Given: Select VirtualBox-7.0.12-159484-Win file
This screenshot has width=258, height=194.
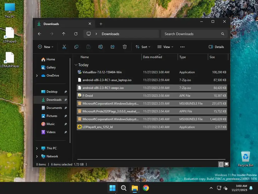Looking at the screenshot, I should tap(152, 72).
